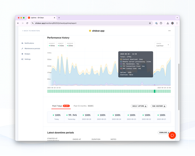Viewport: 195px width, 156px height.
Task: Go back to monitors
Action: 31,31
